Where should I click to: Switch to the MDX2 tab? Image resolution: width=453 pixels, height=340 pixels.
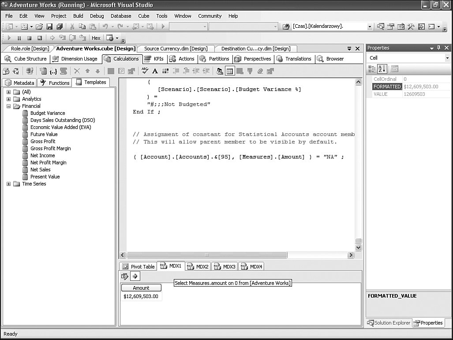click(198, 267)
